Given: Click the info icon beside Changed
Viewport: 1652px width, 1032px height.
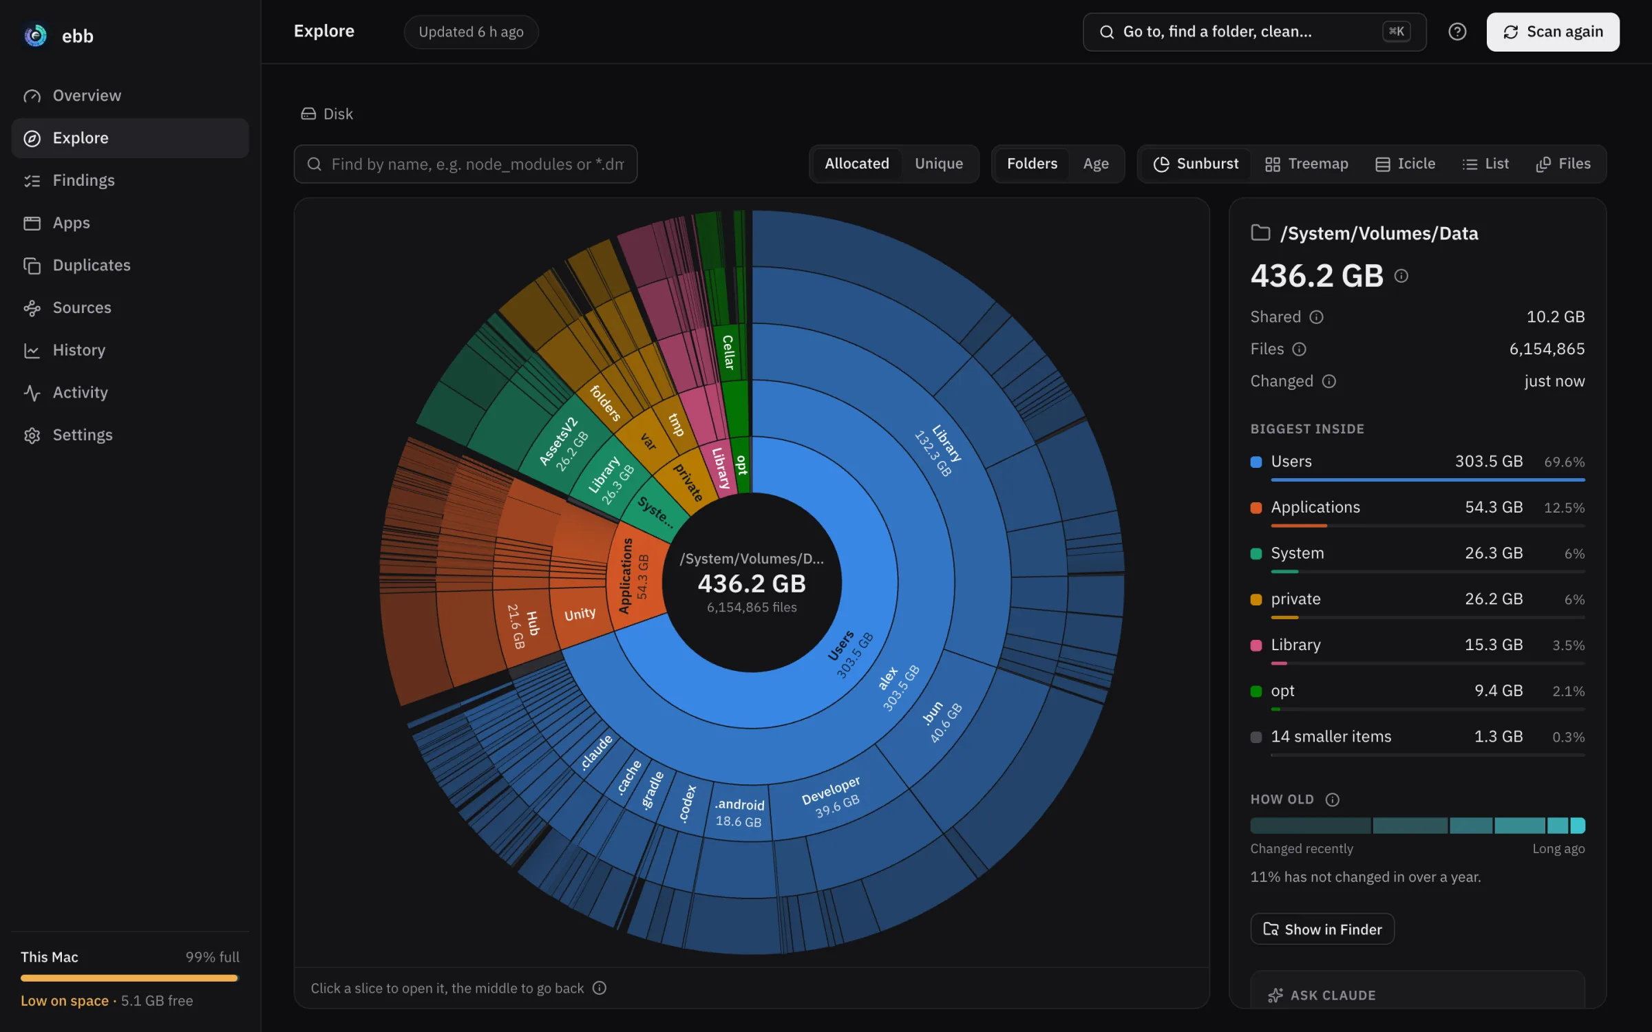Looking at the screenshot, I should (x=1329, y=381).
